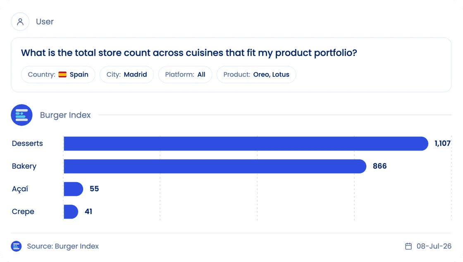Select the Bakery bar in chart

pyautogui.click(x=215, y=167)
